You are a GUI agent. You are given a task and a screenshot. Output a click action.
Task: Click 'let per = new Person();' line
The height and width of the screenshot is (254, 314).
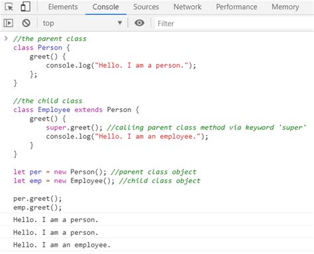(60, 172)
